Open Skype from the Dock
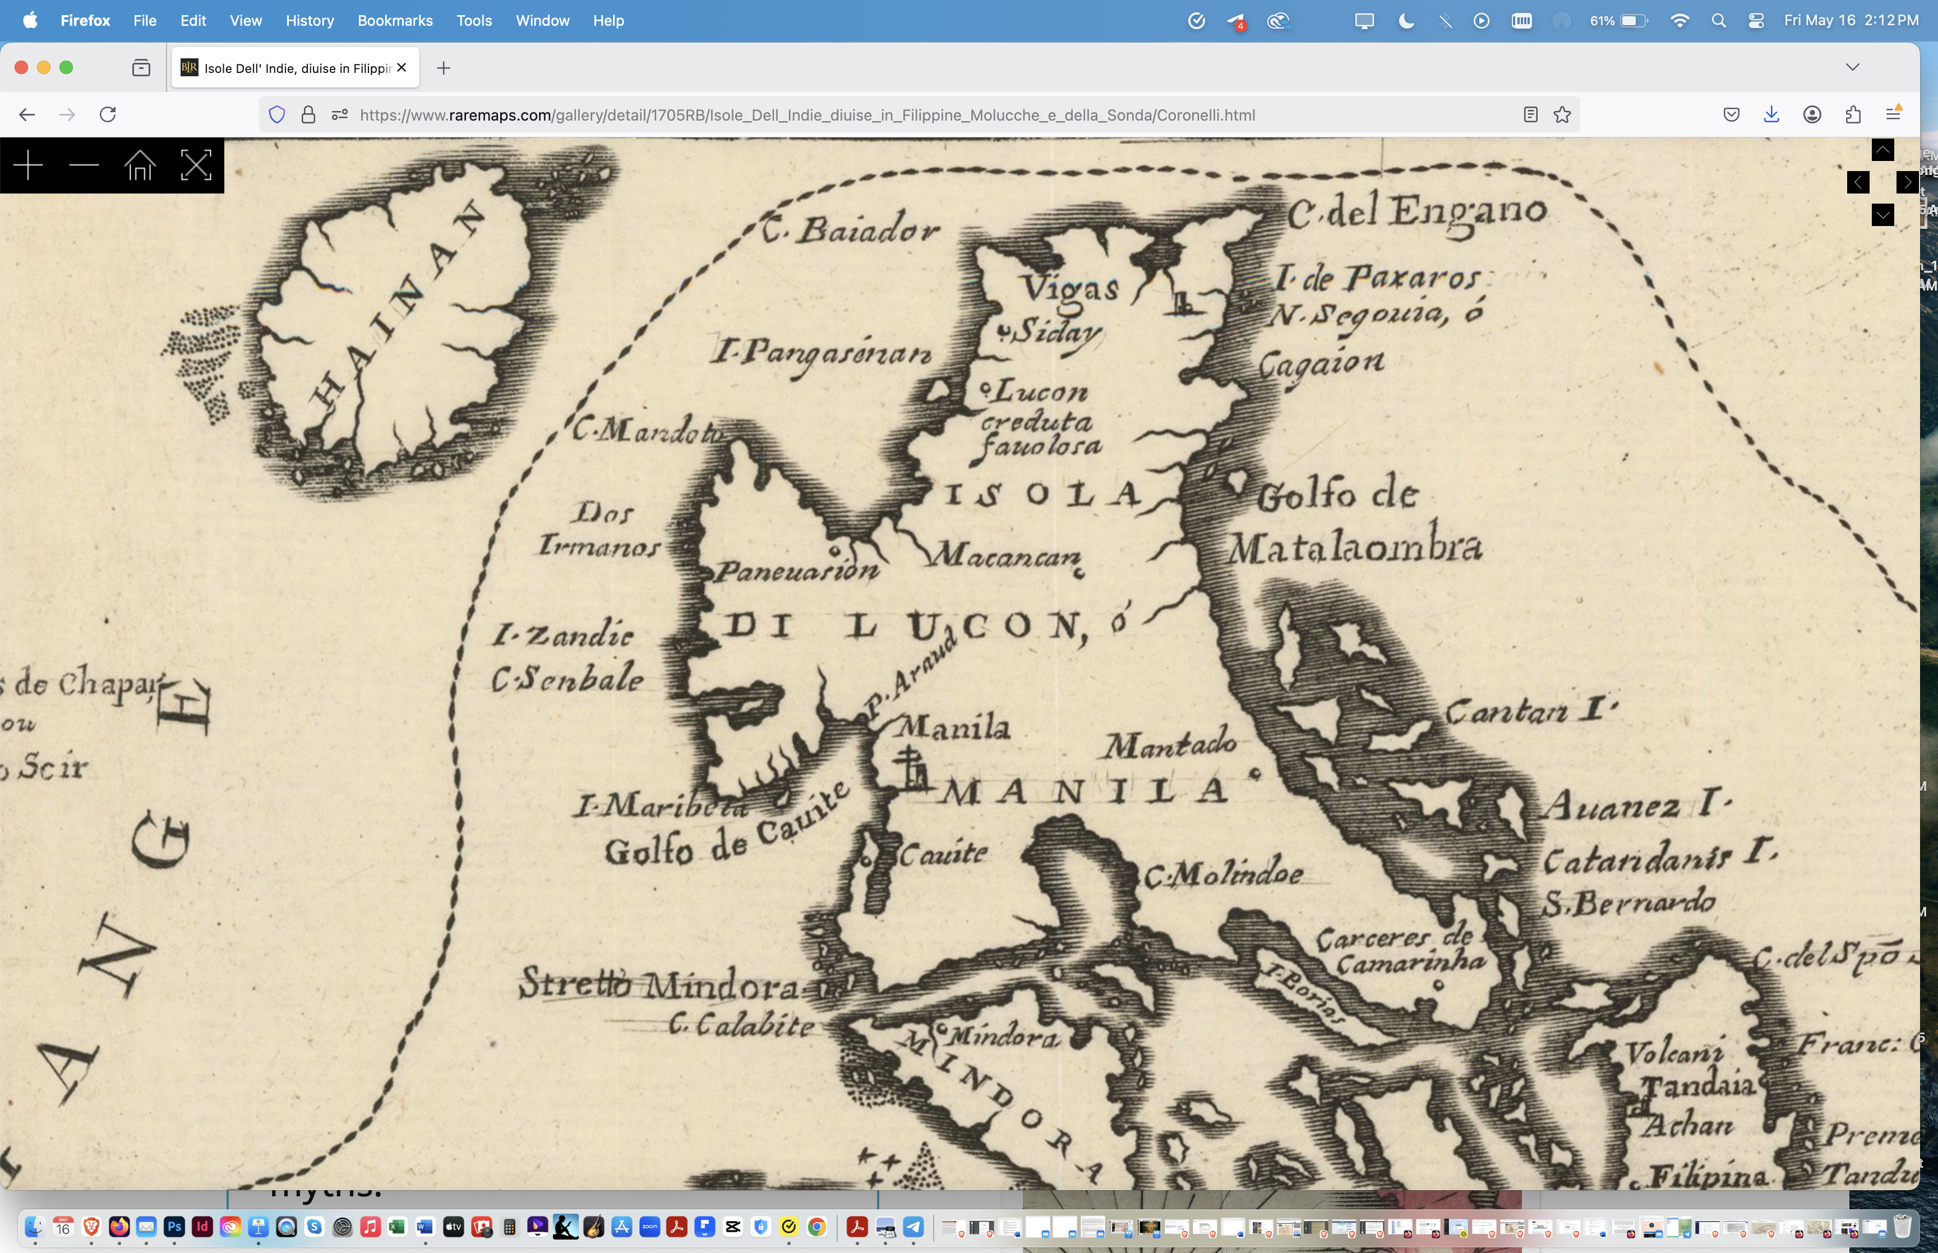Viewport: 1938px width, 1253px height. 315,1227
